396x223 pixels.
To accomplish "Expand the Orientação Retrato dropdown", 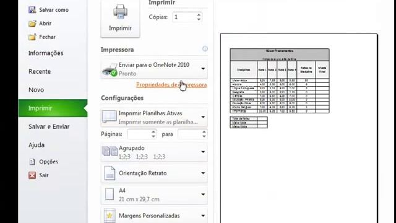I will click(203, 173).
